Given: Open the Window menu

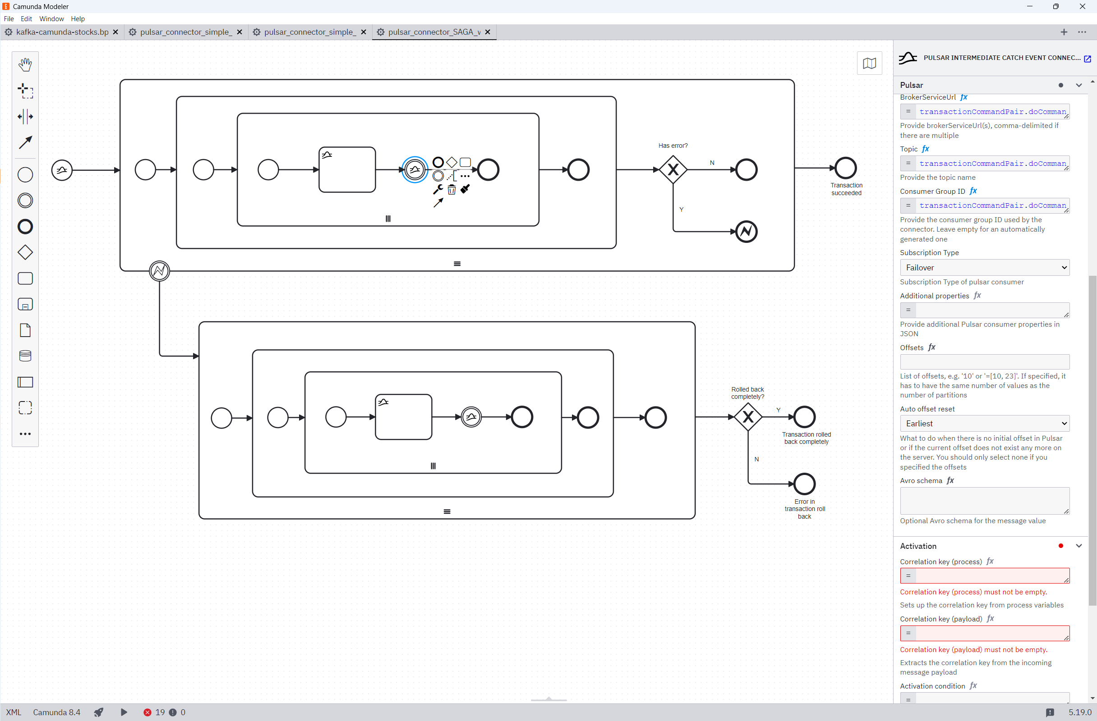Looking at the screenshot, I should (51, 19).
